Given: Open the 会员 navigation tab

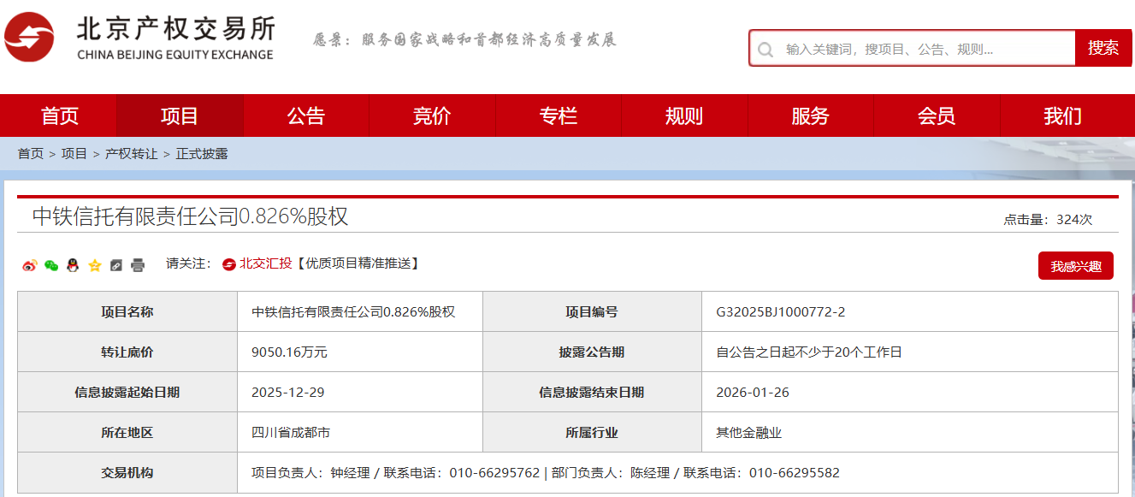Looking at the screenshot, I should 937,116.
